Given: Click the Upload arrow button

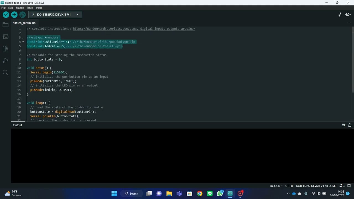Looking at the screenshot, I should coord(14,15).
